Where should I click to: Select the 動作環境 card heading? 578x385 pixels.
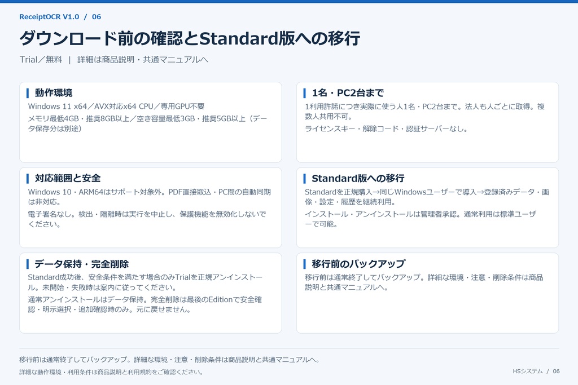[54, 93]
